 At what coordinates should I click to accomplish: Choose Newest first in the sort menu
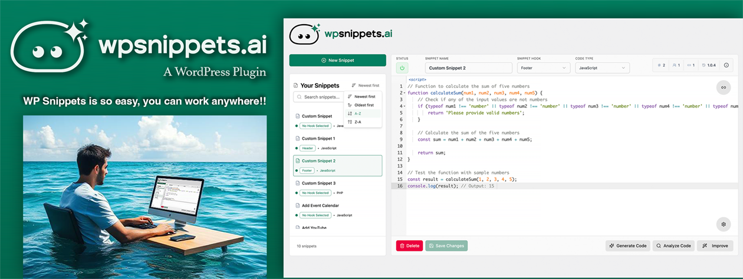(363, 96)
